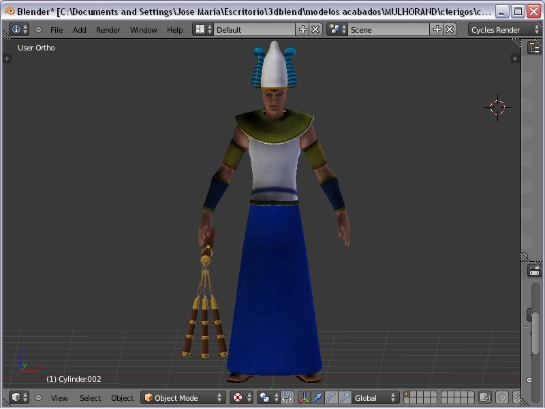The image size is (545, 409).
Task: Toggle proportional editing icon
Action: click(502, 397)
